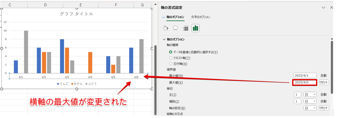Click the 最小値 input field
This screenshot has height=118, width=337.
[x=304, y=76]
